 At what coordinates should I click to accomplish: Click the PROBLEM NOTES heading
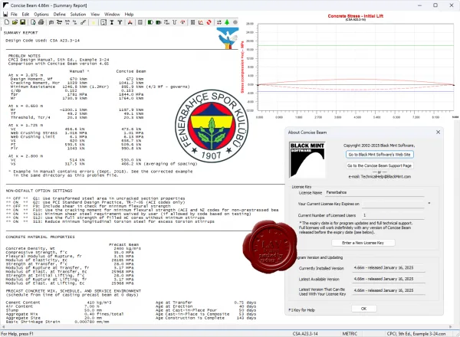[x=25, y=56]
